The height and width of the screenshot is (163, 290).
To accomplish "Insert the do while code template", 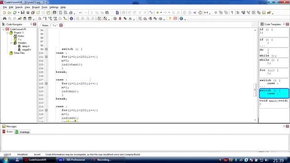I will (x=274, y=53).
